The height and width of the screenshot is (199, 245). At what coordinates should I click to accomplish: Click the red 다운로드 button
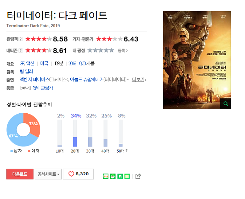tap(20, 174)
